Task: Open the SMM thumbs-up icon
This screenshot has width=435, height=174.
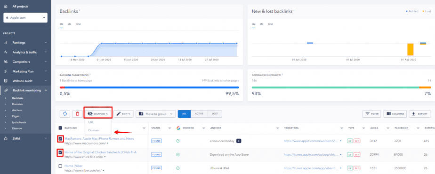Action: [x=6, y=138]
